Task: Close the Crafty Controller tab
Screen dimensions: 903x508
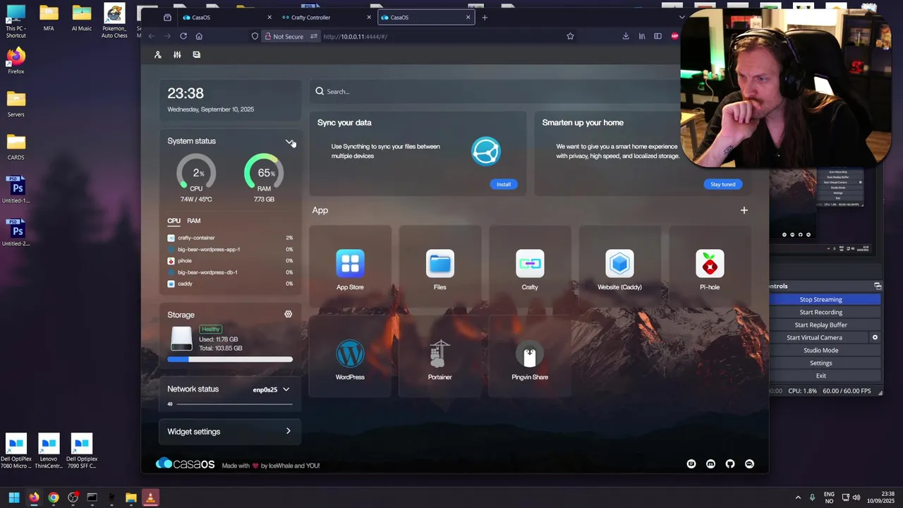Action: [x=368, y=17]
